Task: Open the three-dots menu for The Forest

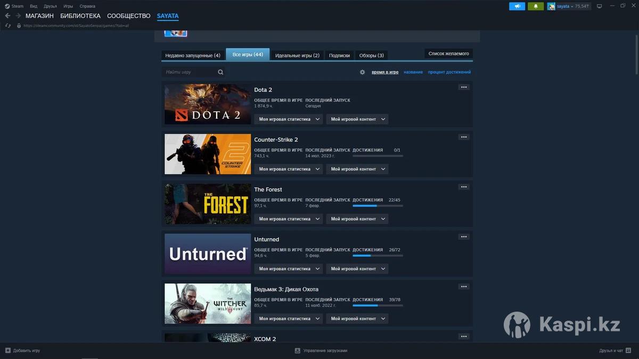Action: [464, 187]
